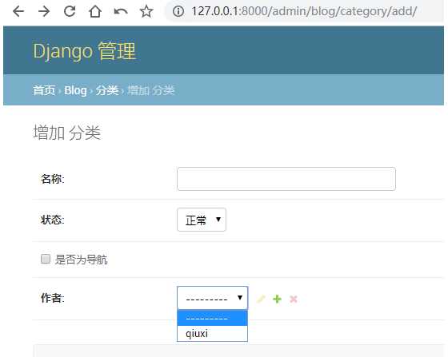The image size is (448, 357).
Task: Click the 是否为导航 checkbox label text
Action: pyautogui.click(x=81, y=260)
